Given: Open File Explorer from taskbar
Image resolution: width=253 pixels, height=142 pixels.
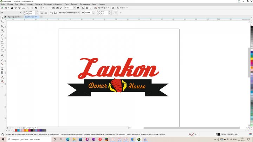Looking at the screenshot, I should [74, 140].
